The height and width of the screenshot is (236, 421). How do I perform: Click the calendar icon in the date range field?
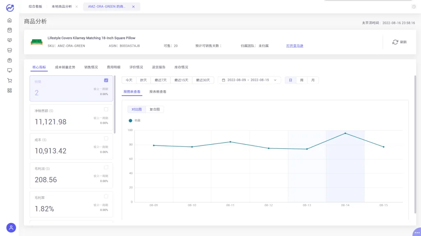pos(223,80)
